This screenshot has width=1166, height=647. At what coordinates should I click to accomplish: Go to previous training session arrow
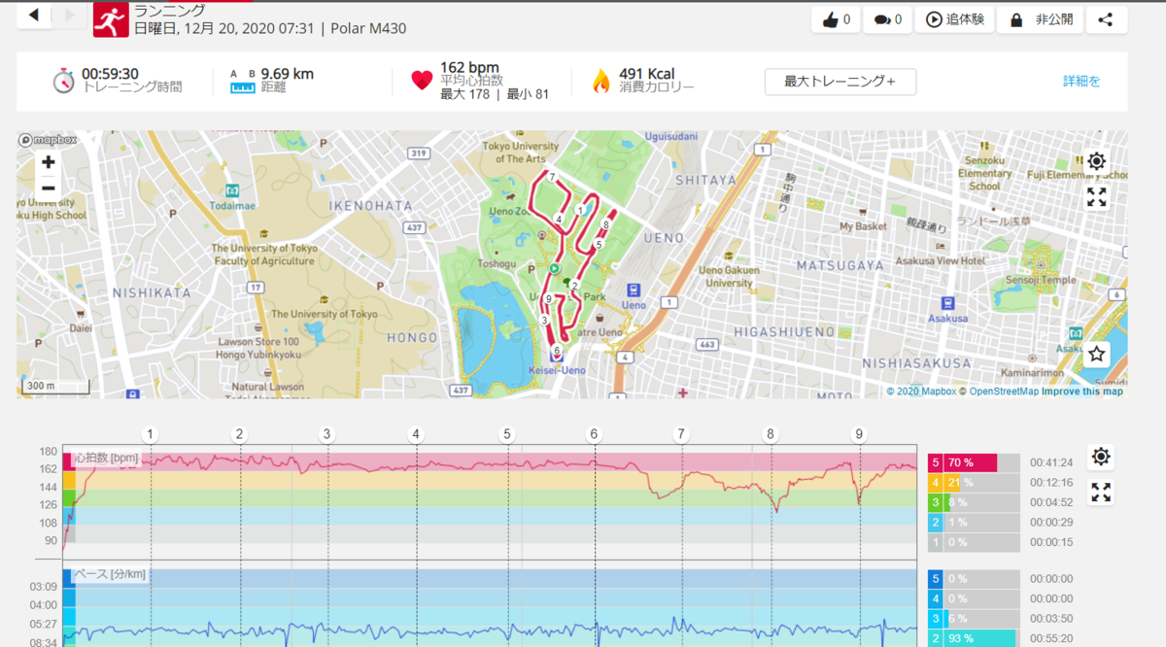(35, 15)
